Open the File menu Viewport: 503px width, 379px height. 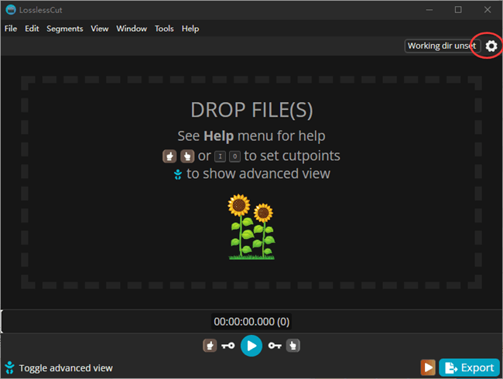coord(11,29)
